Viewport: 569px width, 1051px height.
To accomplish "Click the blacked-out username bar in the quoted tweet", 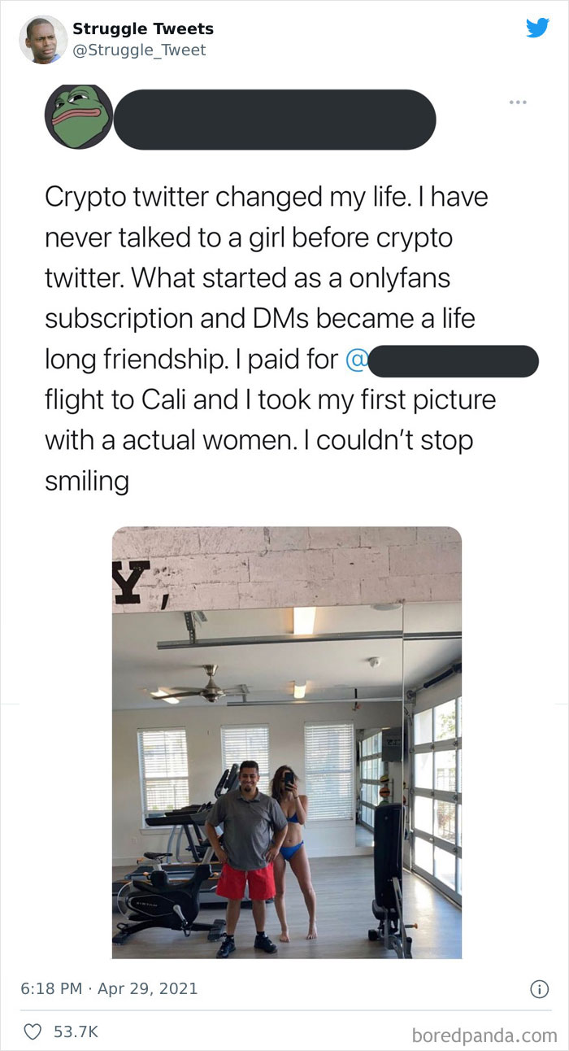I will point(276,118).
